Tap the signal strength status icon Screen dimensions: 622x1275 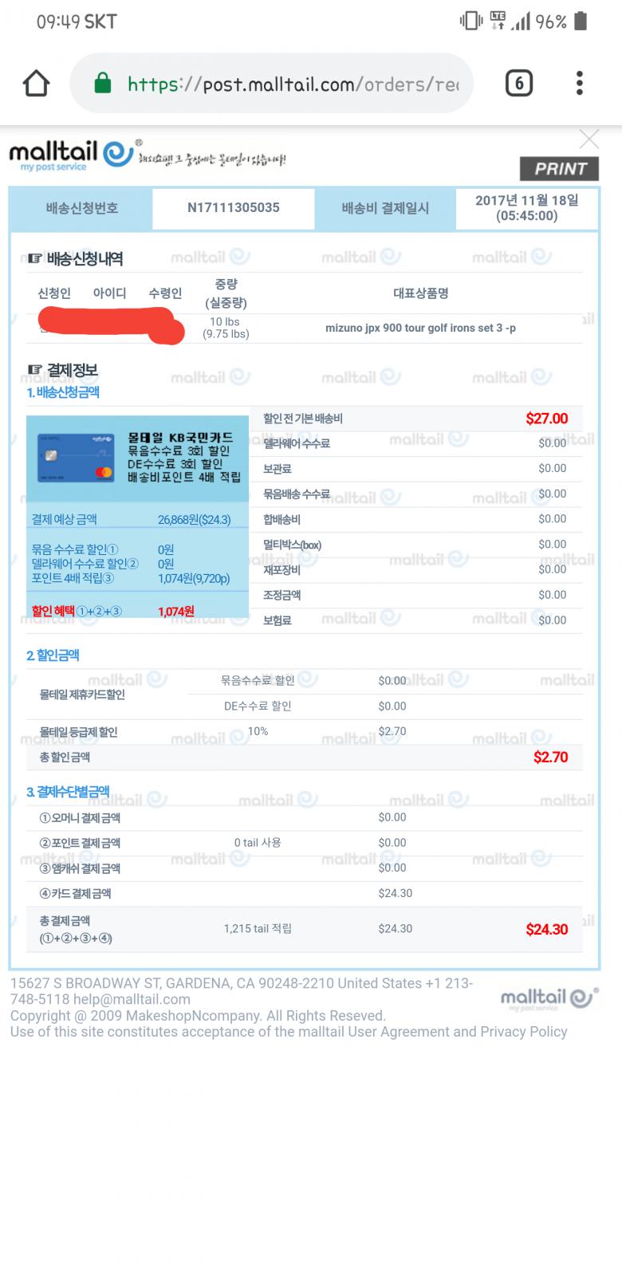pos(522,21)
